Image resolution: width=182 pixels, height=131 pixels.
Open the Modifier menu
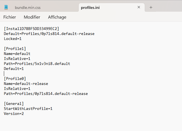coord(32,17)
